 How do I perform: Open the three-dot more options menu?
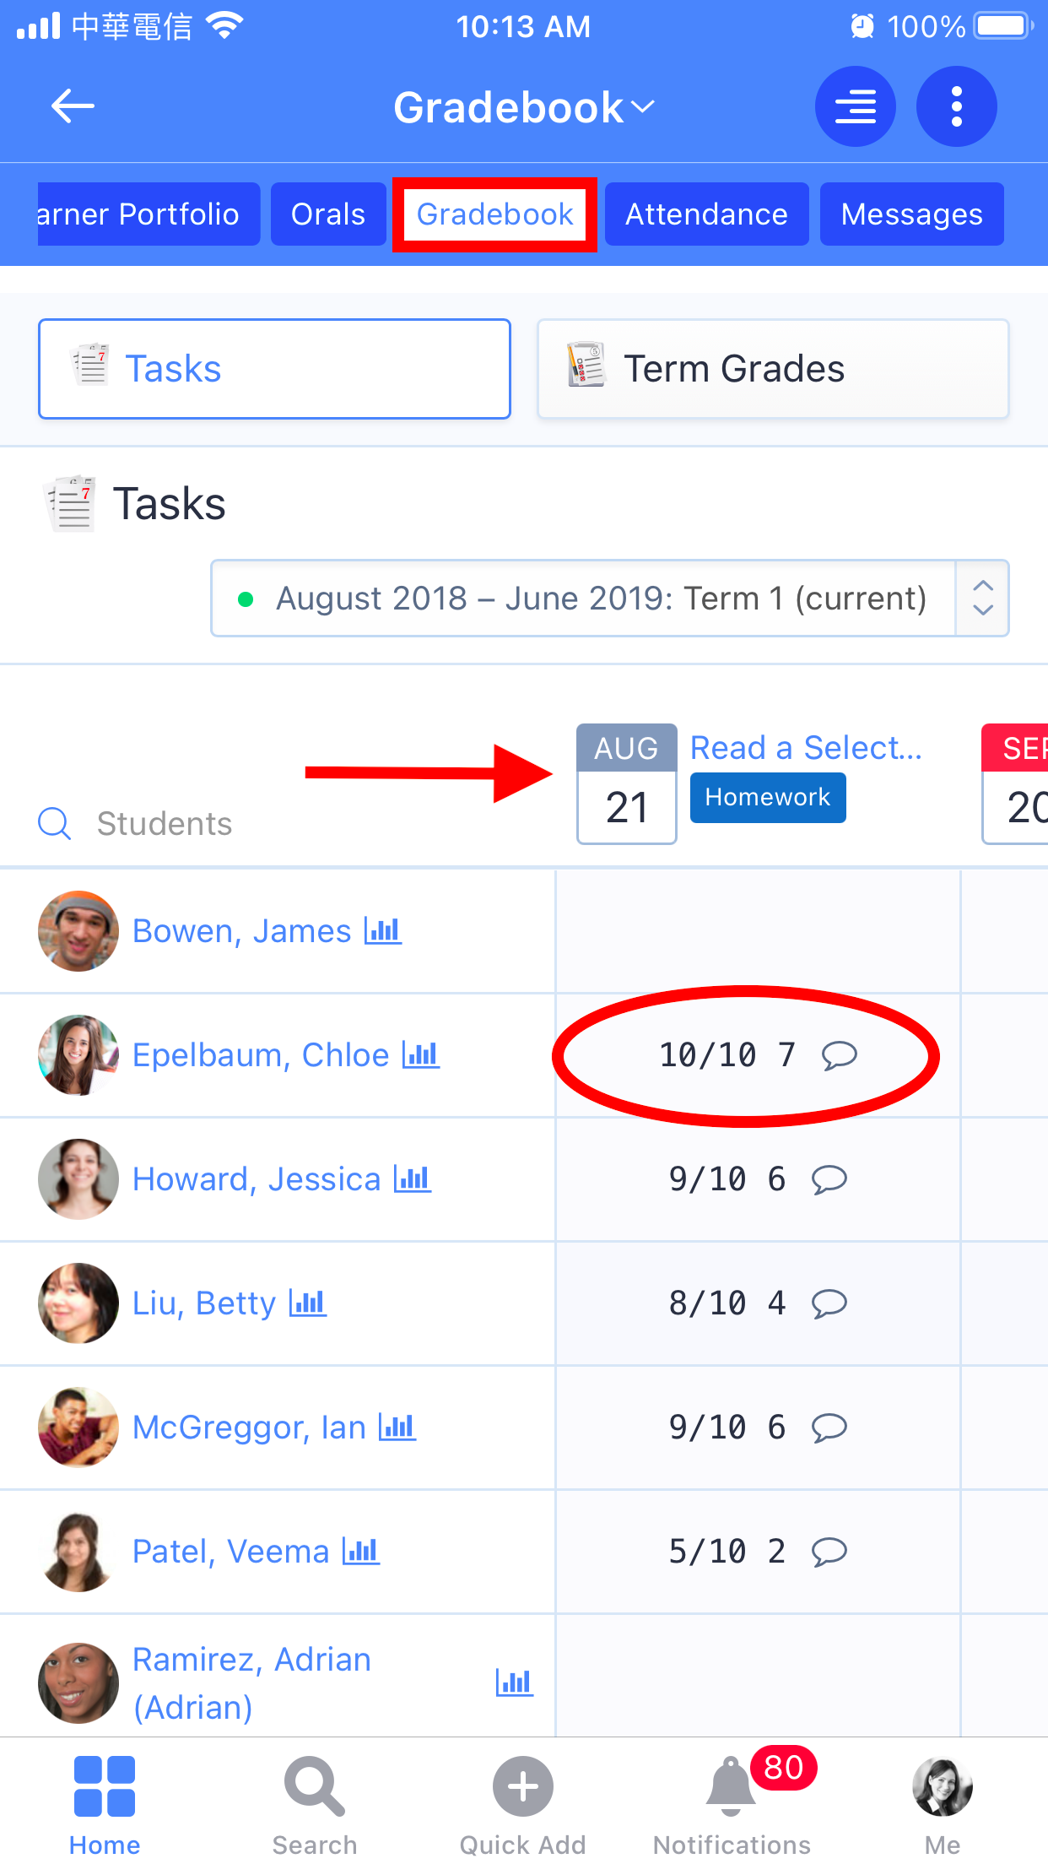(x=956, y=107)
